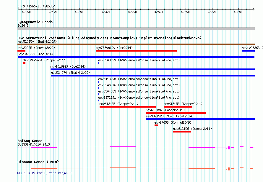Click the magenta GLIS3 exon block
This screenshot has width=263, height=182.
(x=229, y=148)
